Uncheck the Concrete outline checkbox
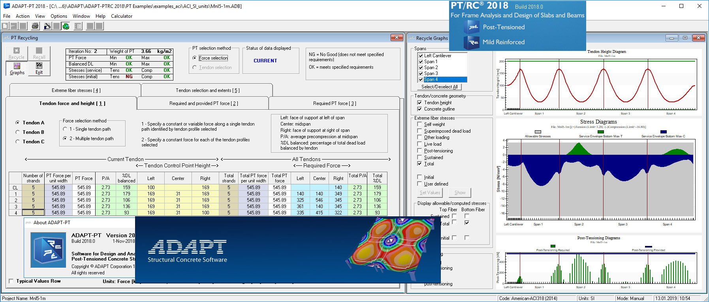The width and height of the screenshot is (709, 302). click(x=419, y=109)
